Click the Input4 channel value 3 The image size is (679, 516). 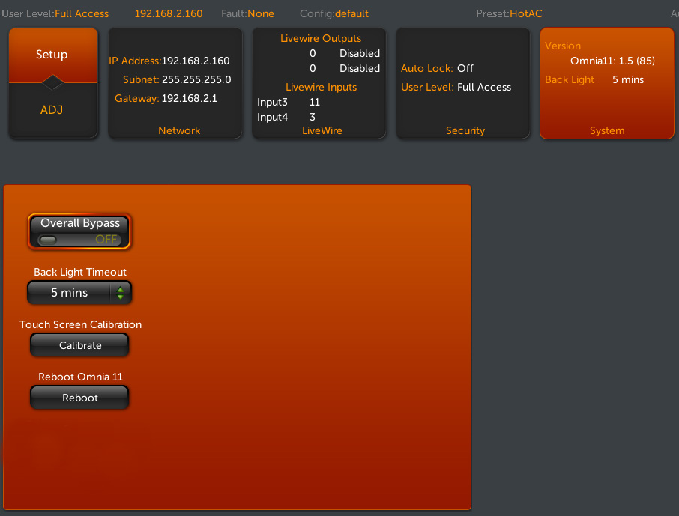313,117
